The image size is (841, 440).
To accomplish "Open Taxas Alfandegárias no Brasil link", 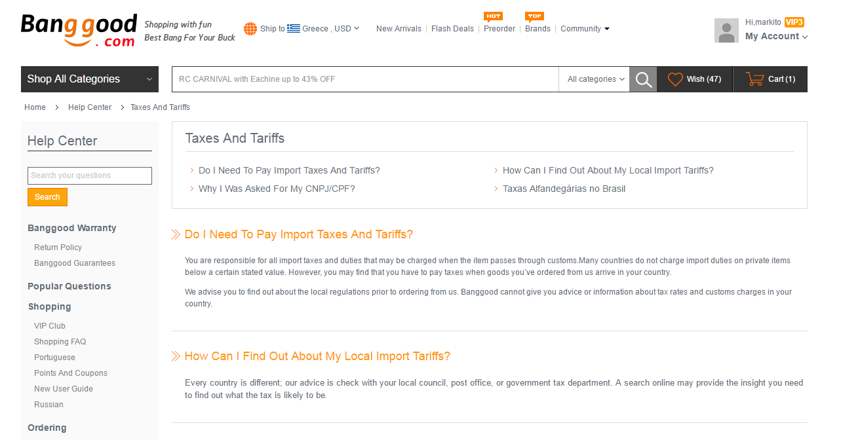I will [x=564, y=189].
